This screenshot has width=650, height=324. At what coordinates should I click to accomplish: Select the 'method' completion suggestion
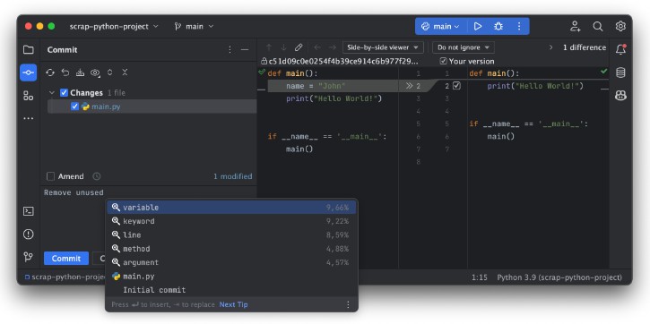click(x=231, y=249)
